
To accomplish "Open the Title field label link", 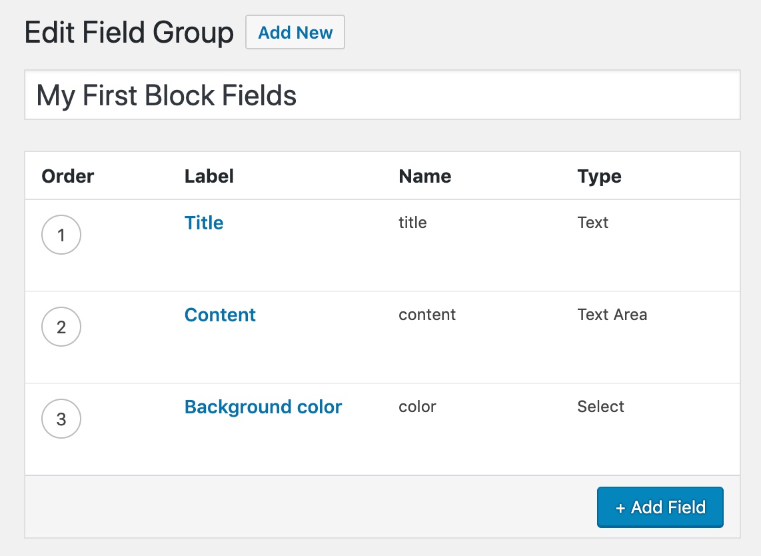I will 204,223.
